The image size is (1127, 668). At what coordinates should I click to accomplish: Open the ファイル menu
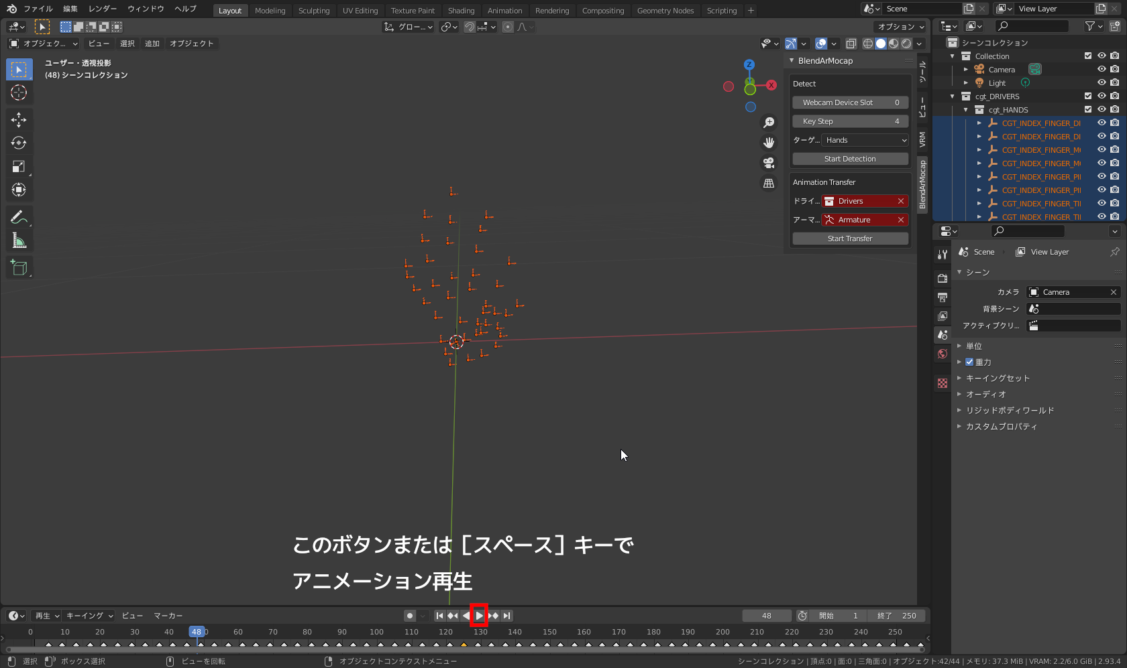(x=38, y=9)
